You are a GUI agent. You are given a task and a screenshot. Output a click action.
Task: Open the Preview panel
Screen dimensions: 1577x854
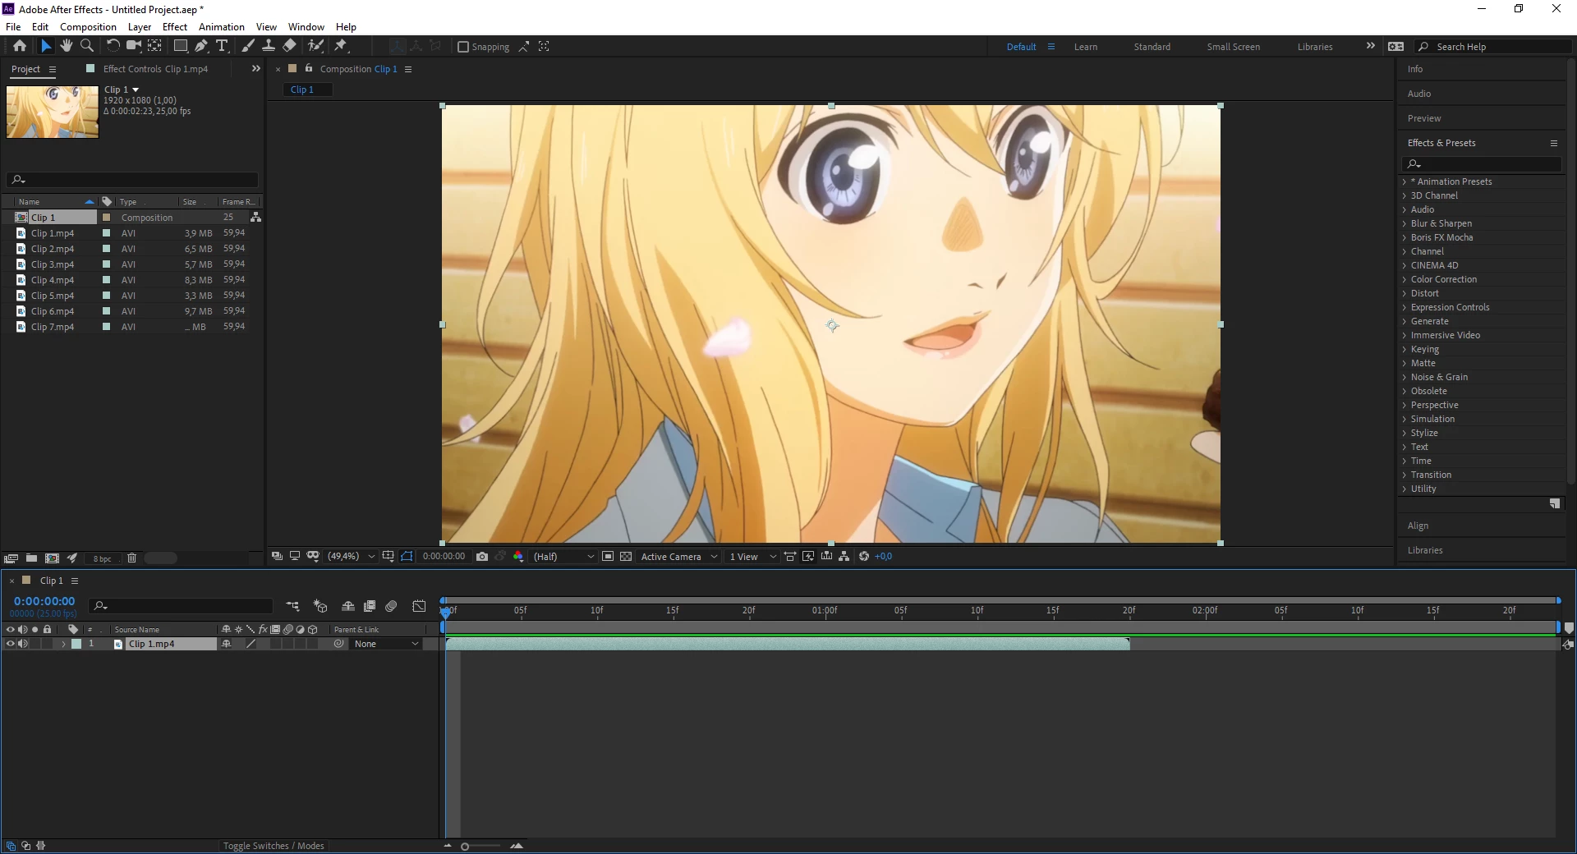click(1423, 118)
